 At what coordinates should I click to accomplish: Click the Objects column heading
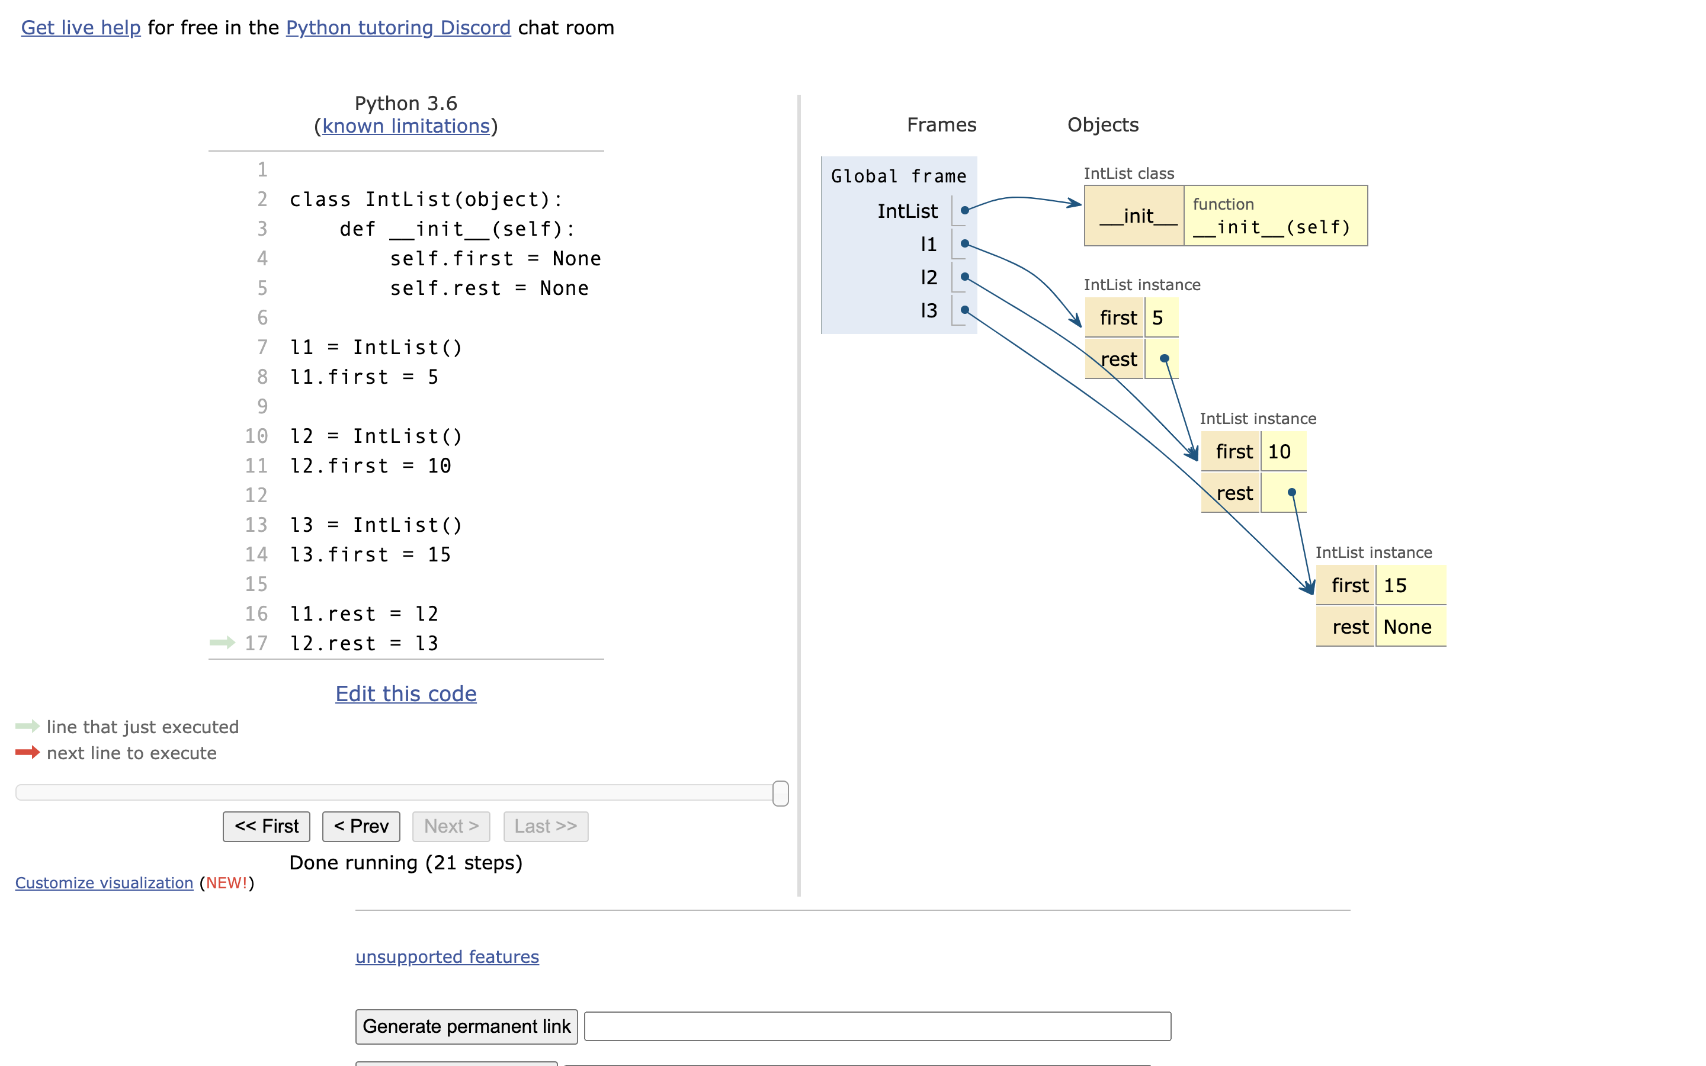(1102, 125)
